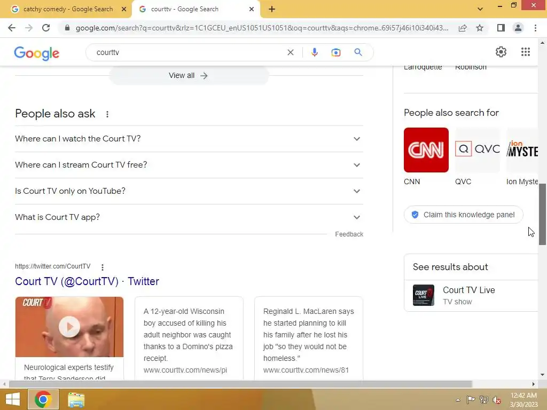Click the forward navigation arrow

(29, 28)
